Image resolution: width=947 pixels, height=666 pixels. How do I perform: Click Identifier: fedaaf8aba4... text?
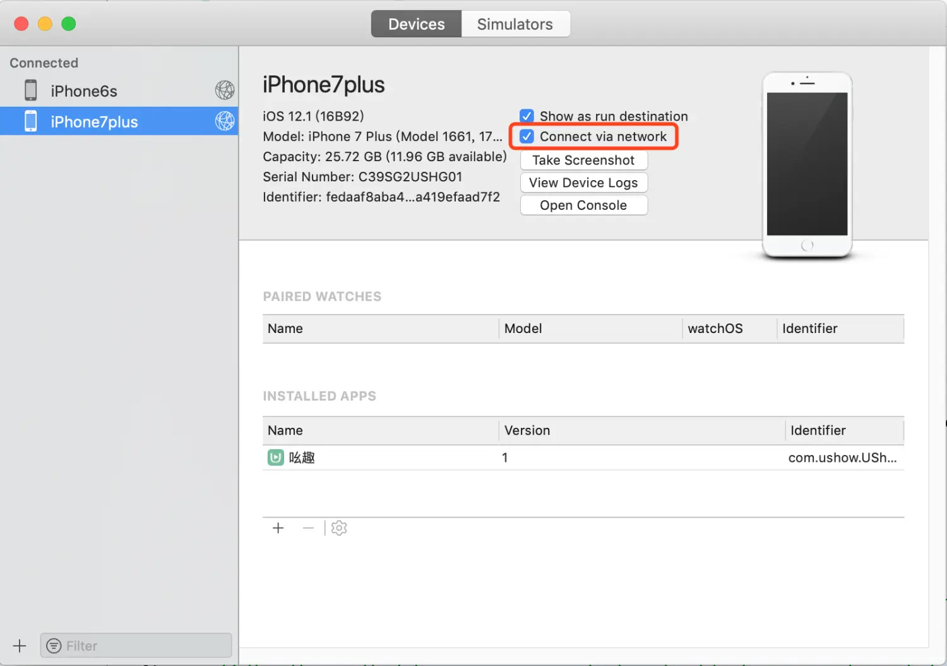[381, 197]
